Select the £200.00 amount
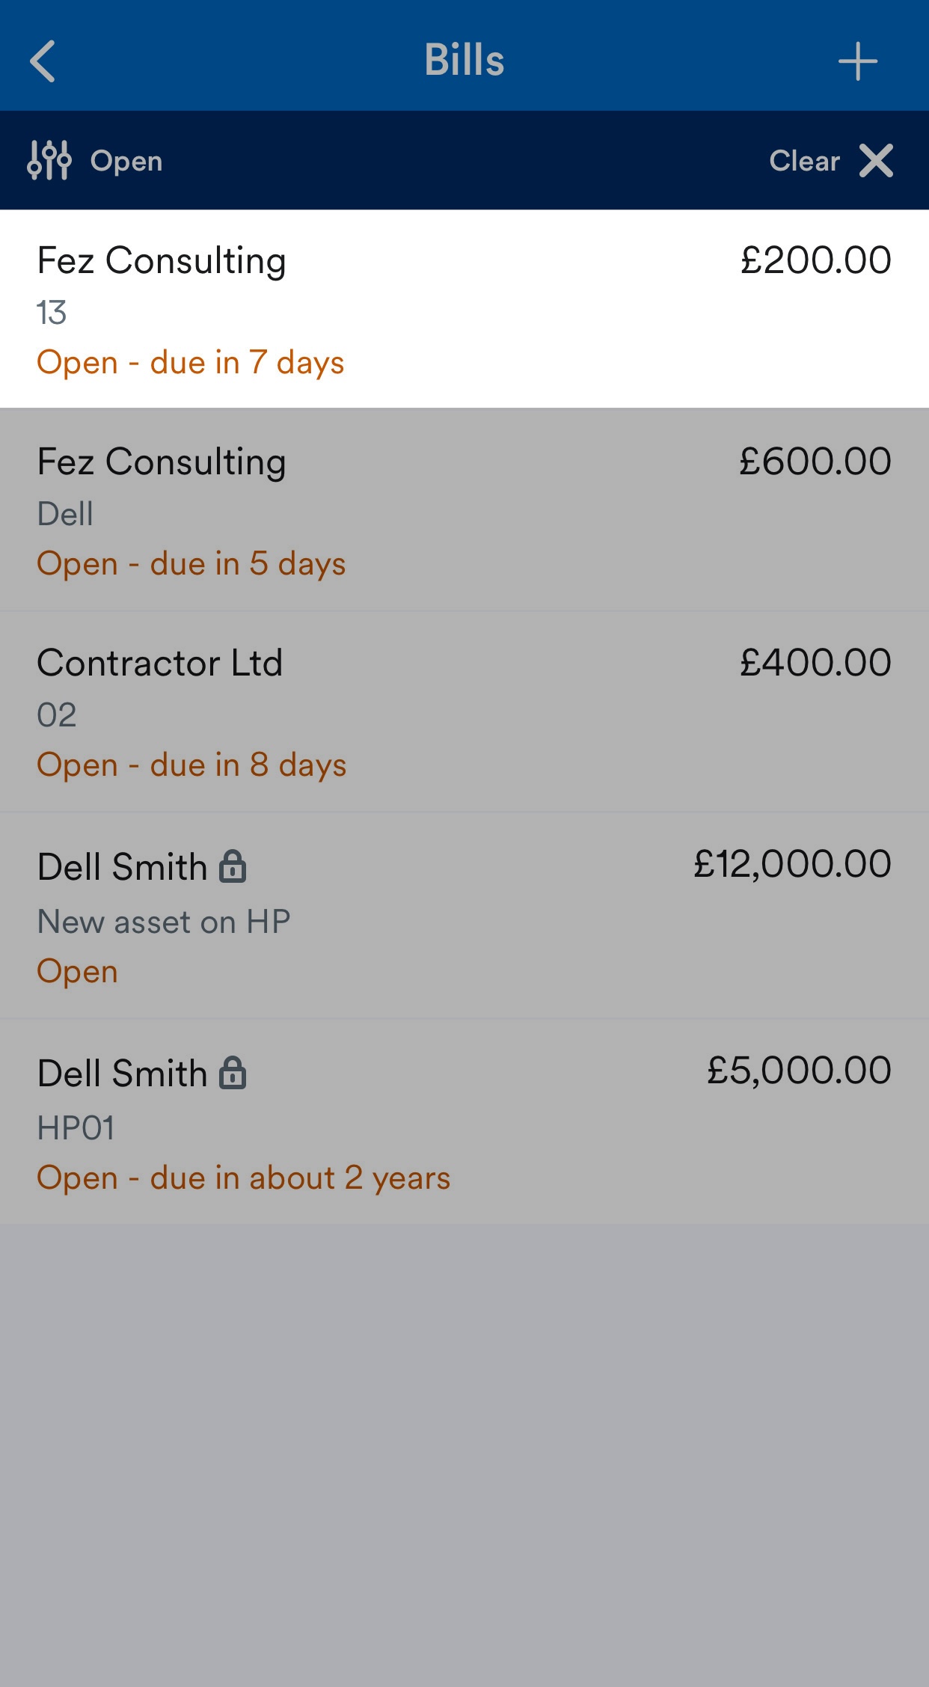The image size is (929, 1687). (815, 260)
